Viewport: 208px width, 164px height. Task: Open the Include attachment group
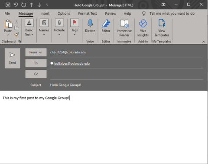pos(59,27)
